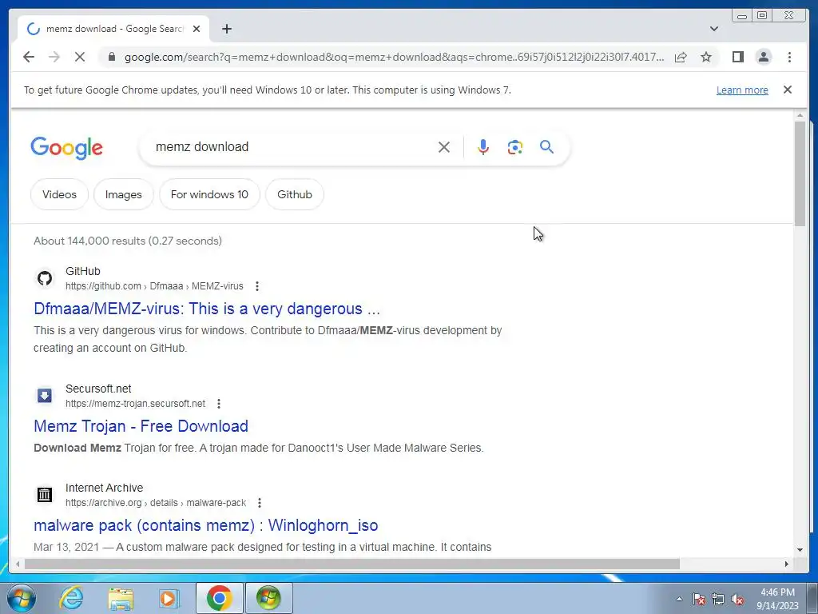
Task: Go to Google homepage via logo
Action: [67, 148]
